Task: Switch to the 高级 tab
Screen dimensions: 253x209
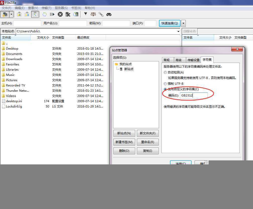Action: (180, 60)
